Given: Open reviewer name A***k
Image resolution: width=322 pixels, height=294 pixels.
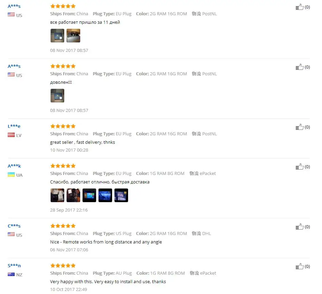Looking at the screenshot, I should pos(14,166).
